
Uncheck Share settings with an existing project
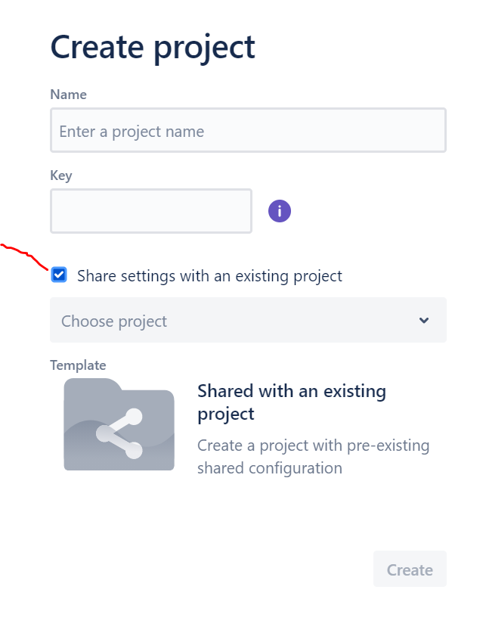(x=59, y=275)
